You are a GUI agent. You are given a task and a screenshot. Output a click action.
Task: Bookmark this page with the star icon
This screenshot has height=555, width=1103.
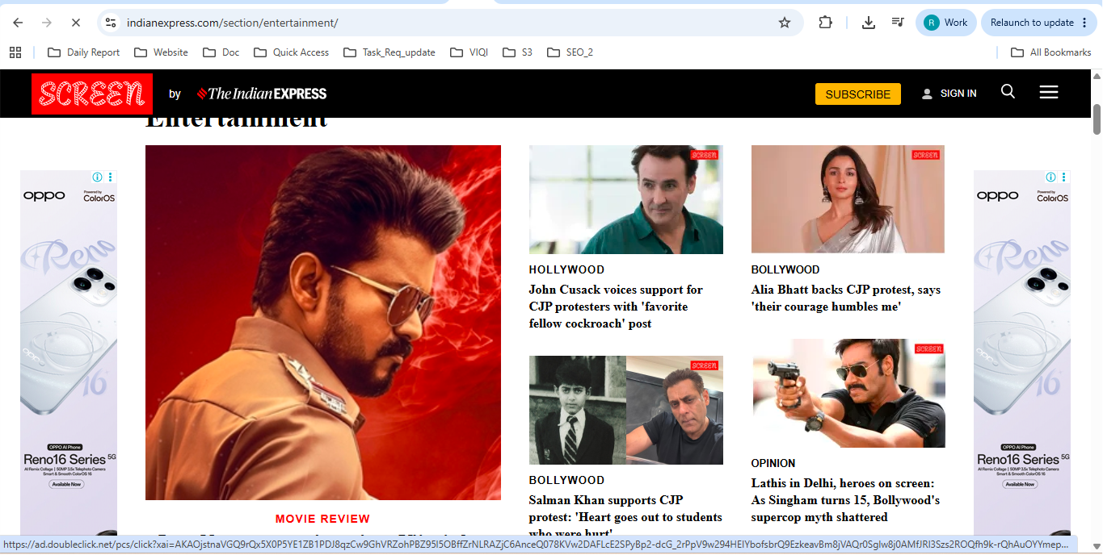click(x=784, y=23)
